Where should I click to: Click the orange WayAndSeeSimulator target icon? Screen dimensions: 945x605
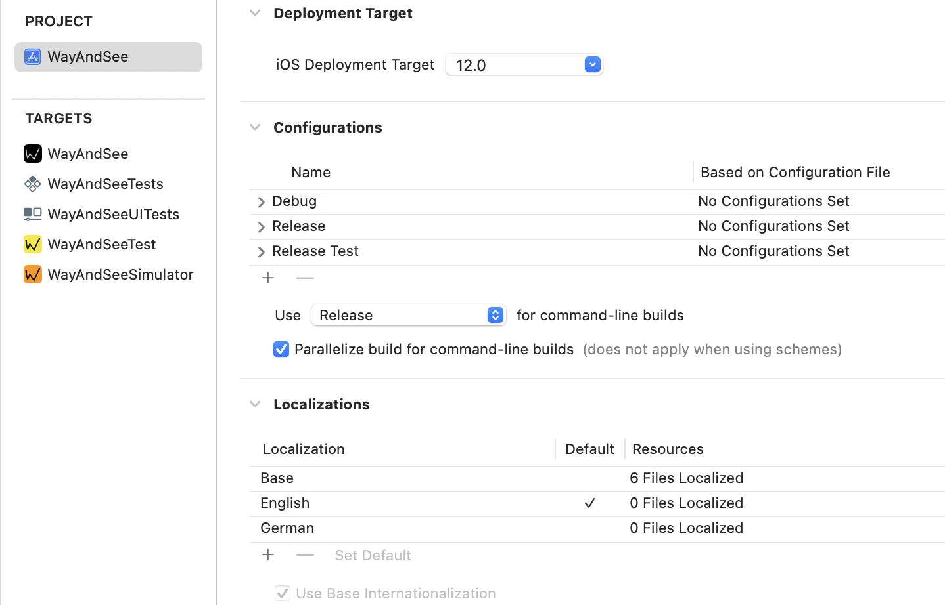pyautogui.click(x=32, y=274)
